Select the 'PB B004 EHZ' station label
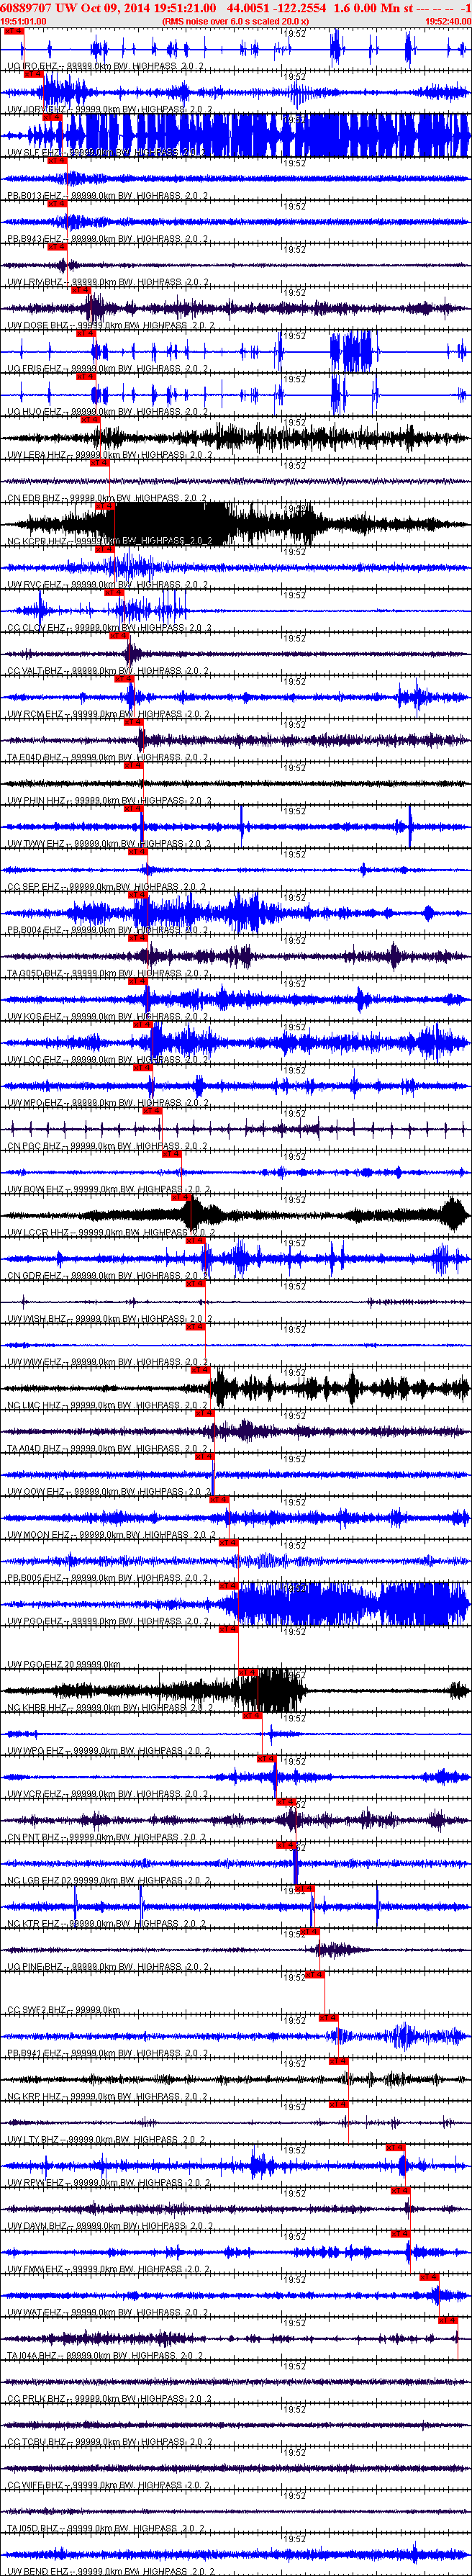 click(35, 929)
